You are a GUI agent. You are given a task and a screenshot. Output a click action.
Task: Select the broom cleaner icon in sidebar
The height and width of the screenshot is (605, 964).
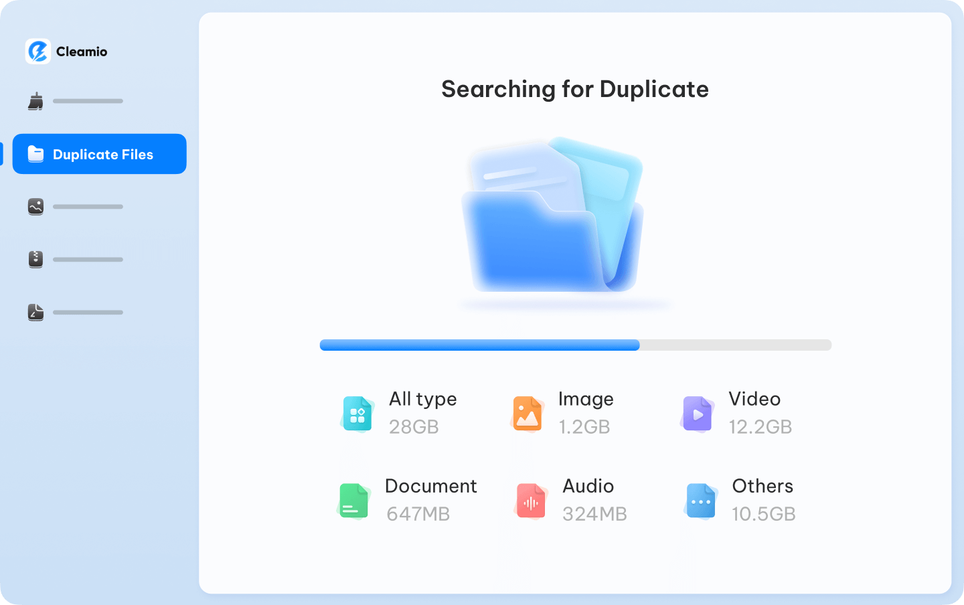coord(35,100)
